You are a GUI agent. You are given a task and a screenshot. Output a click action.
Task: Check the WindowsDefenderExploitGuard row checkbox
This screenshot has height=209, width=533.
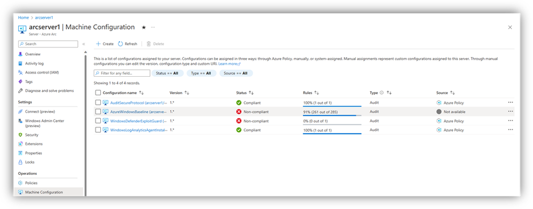[x=98, y=120]
